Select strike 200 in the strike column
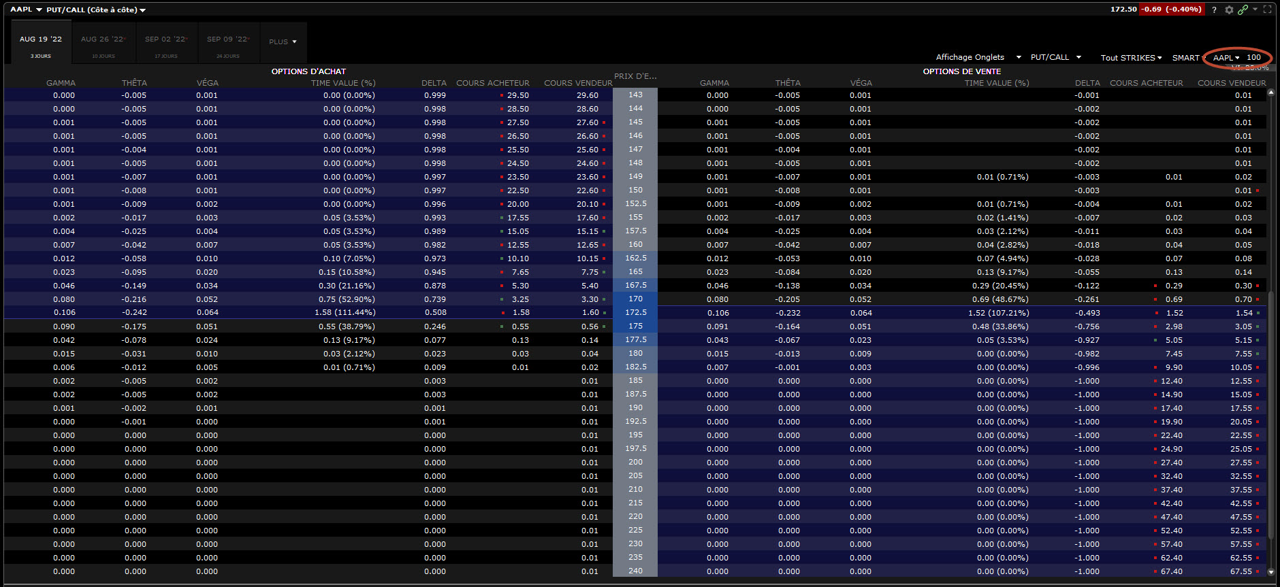This screenshot has height=587, width=1280. (635, 462)
